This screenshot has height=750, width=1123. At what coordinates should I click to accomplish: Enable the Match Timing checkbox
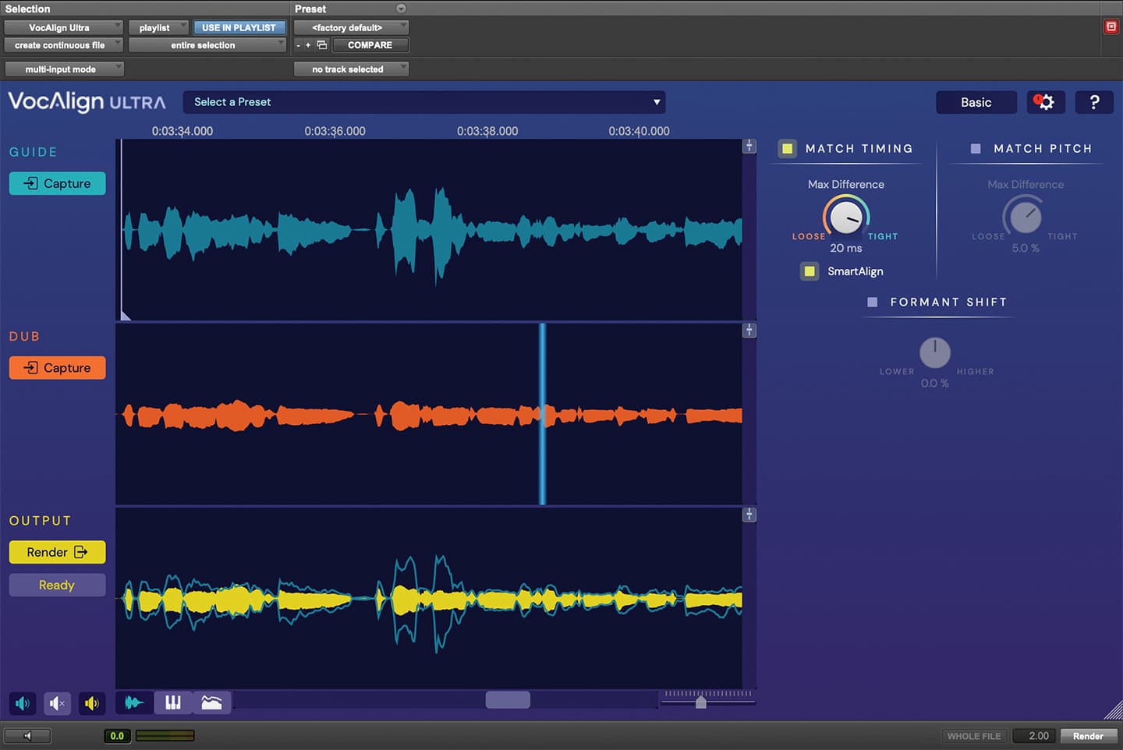pos(788,148)
